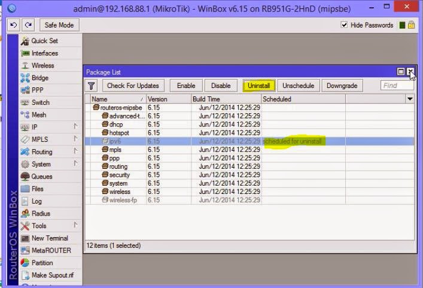Select the ipv6 package row
423x288 pixels.
tap(249, 141)
